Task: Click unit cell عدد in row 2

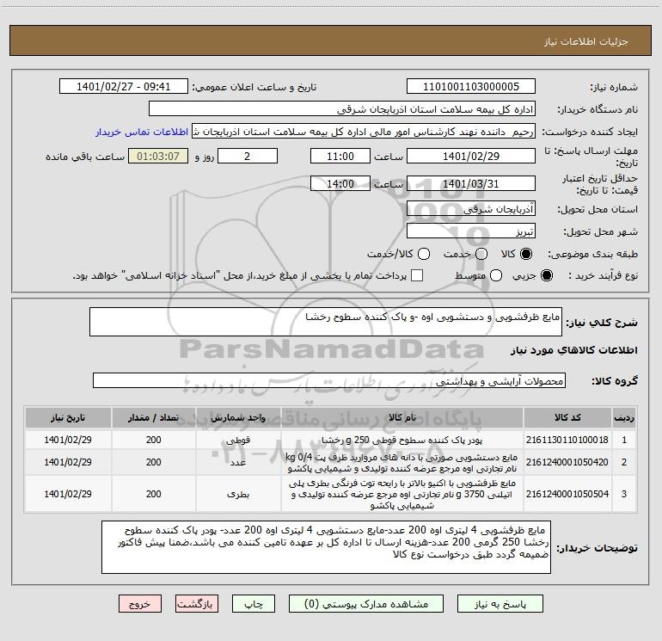Action: click(238, 462)
